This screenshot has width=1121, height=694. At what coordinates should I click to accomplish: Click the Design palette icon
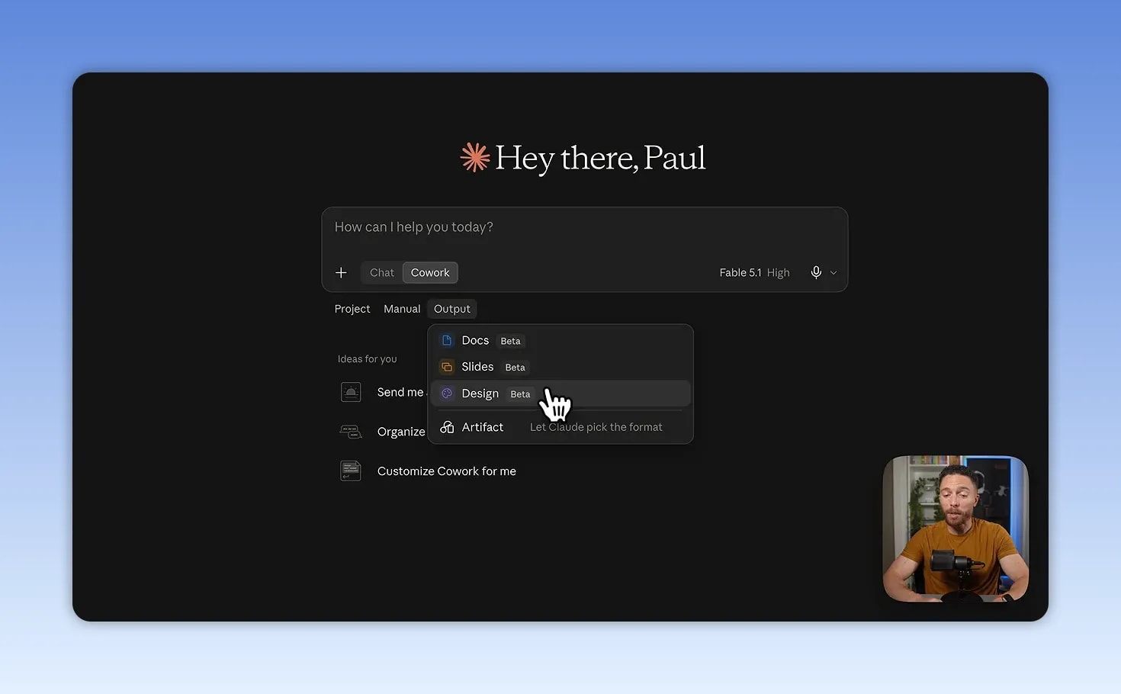(x=447, y=394)
